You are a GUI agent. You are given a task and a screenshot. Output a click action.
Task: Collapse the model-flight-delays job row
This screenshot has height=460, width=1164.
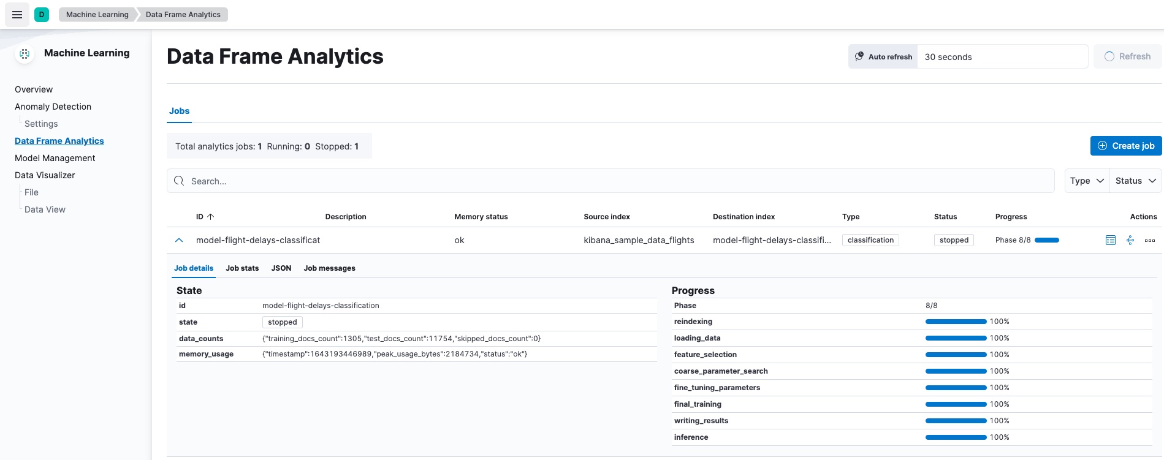pyautogui.click(x=179, y=240)
